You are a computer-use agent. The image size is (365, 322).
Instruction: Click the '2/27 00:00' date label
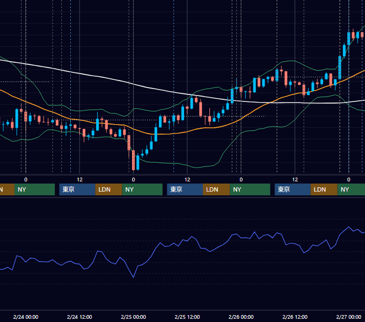click(349, 317)
